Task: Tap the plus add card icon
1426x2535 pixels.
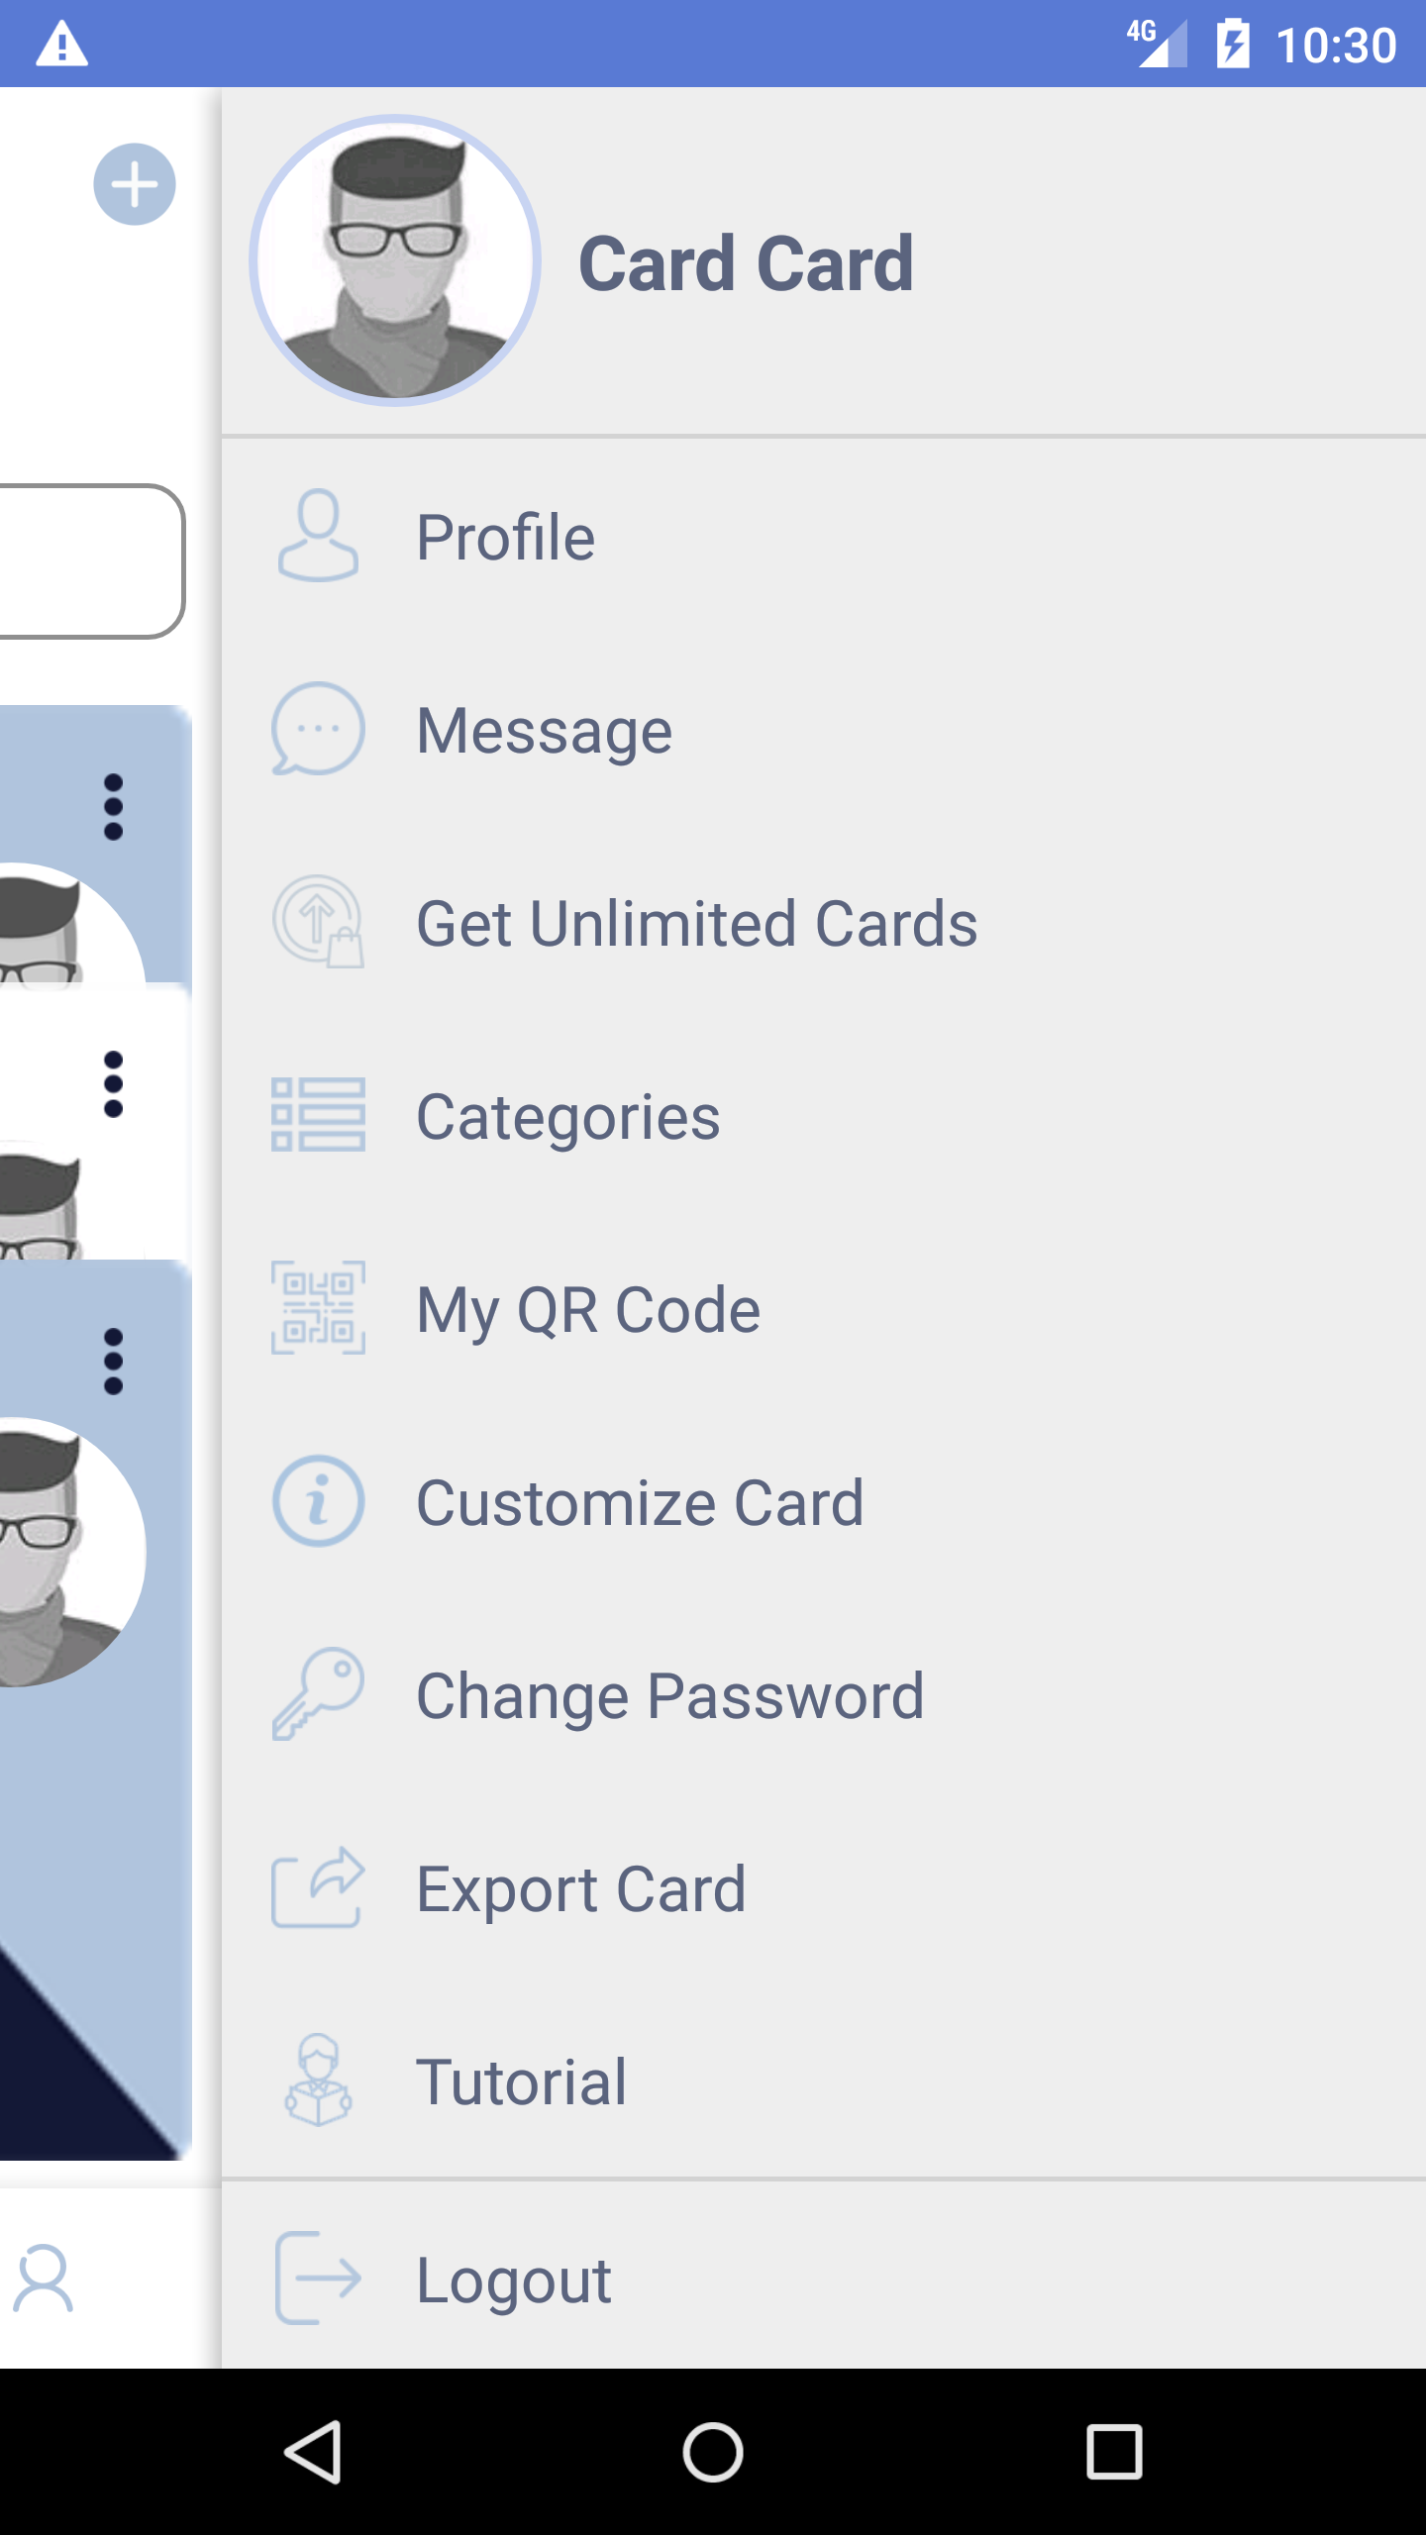Action: (135, 184)
